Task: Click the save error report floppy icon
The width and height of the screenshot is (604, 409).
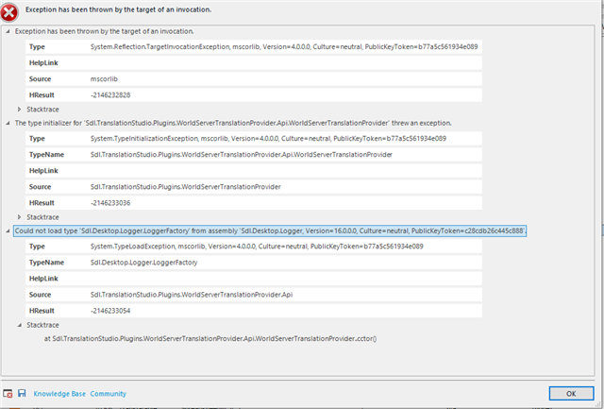Action: [x=22, y=393]
